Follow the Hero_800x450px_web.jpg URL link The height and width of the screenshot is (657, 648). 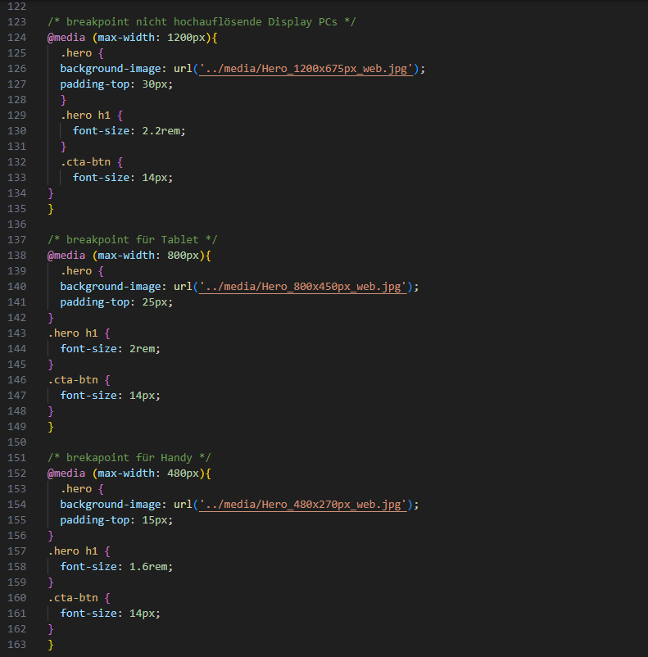click(x=305, y=287)
